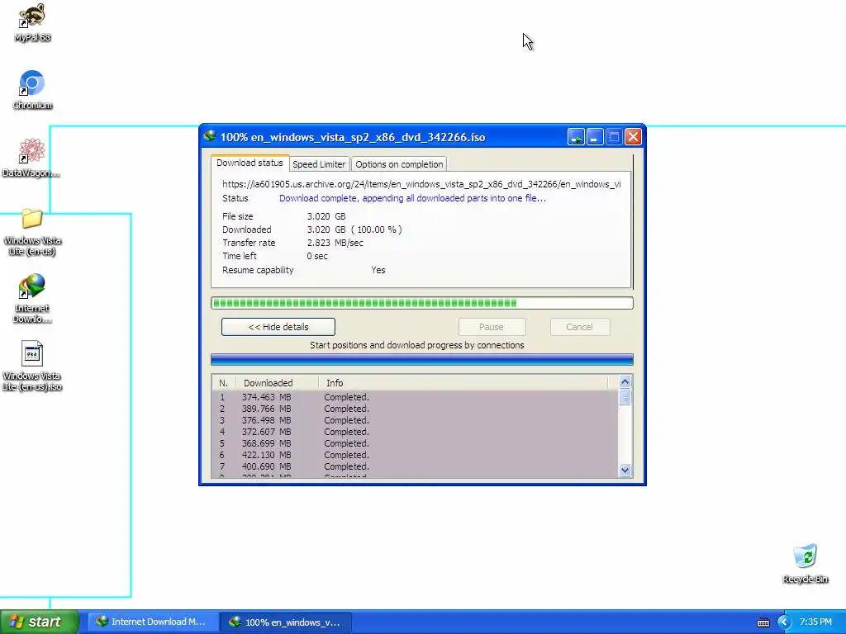Click the Time left value 0 sec

click(x=317, y=256)
